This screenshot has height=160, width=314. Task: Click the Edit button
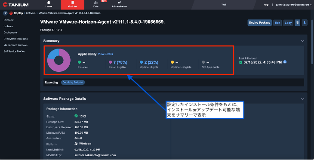tap(277, 23)
